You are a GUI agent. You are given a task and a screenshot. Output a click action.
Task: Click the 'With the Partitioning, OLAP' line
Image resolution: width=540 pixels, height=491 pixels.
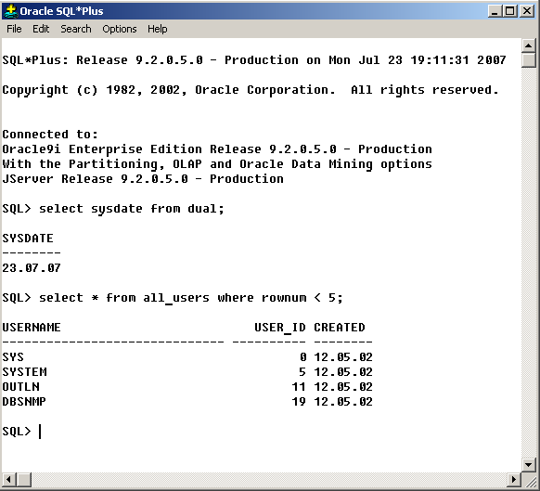click(217, 164)
